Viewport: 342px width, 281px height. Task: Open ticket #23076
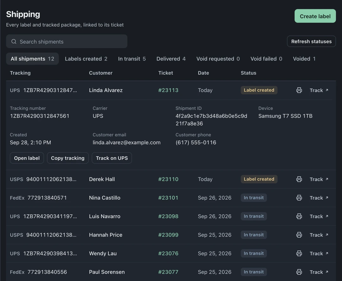point(168,253)
